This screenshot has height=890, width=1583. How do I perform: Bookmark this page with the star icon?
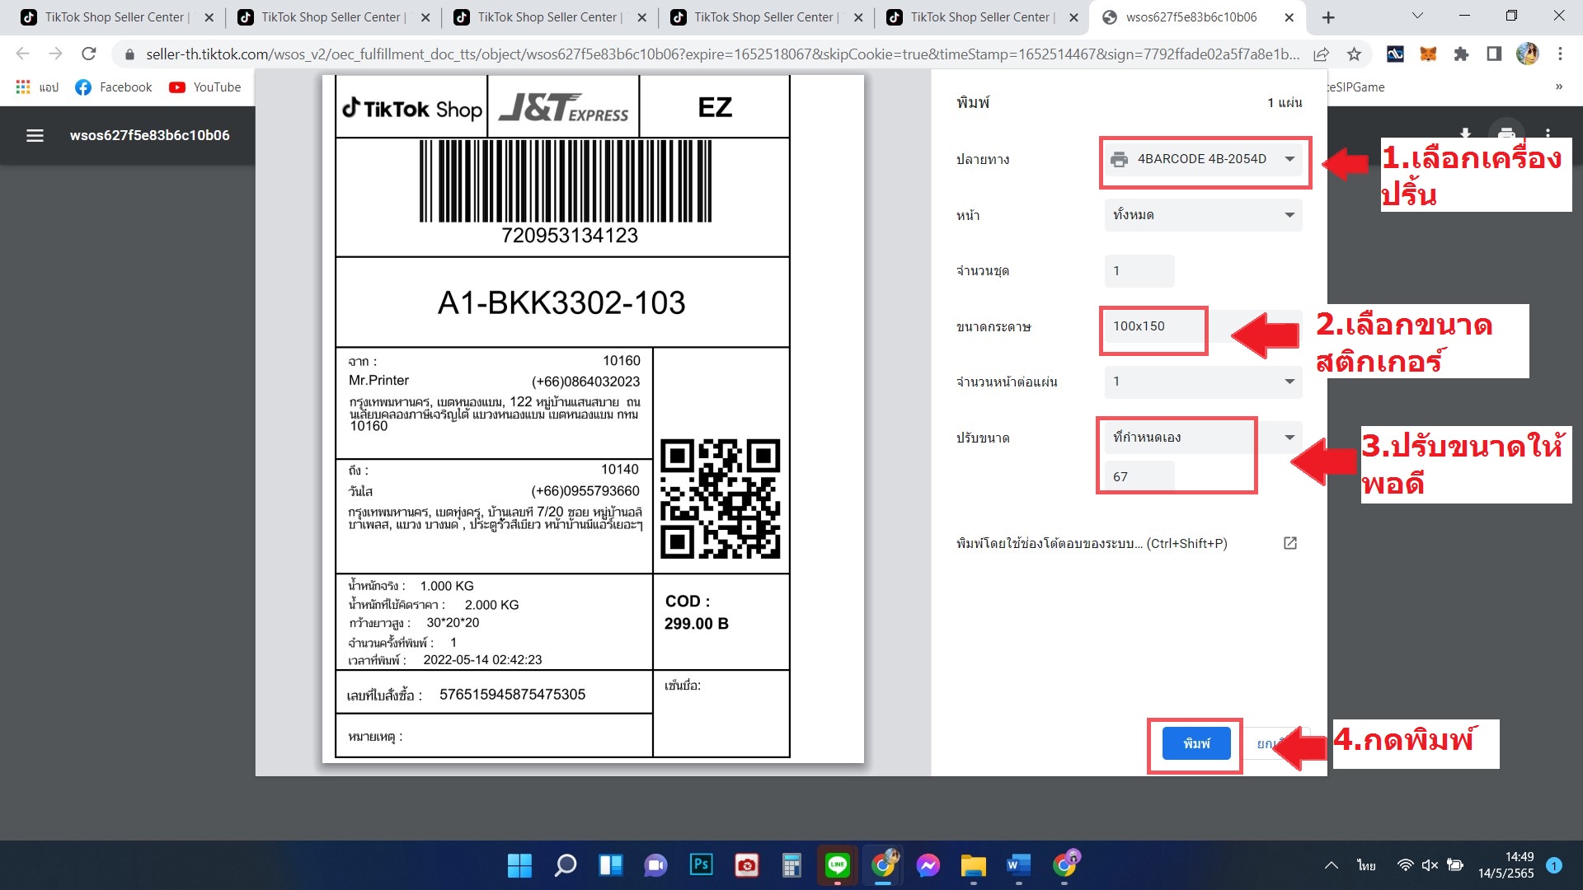pos(1354,54)
